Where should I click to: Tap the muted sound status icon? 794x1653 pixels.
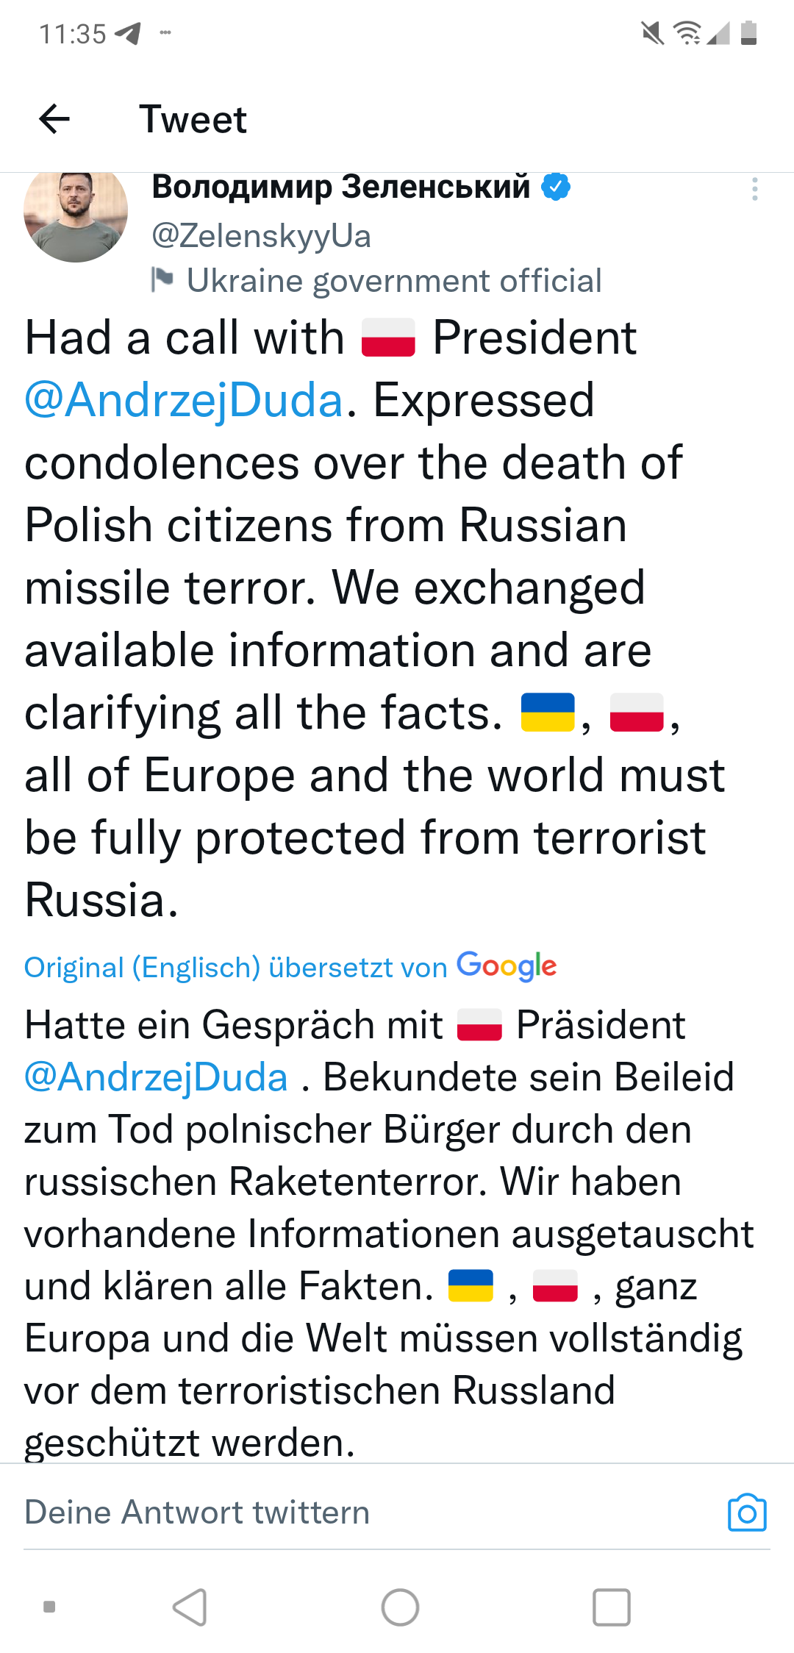tap(651, 33)
